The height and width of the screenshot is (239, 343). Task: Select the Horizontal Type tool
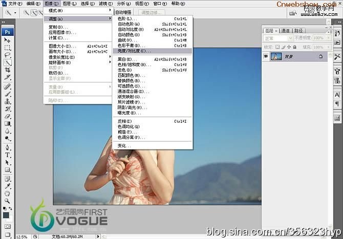[7, 155]
